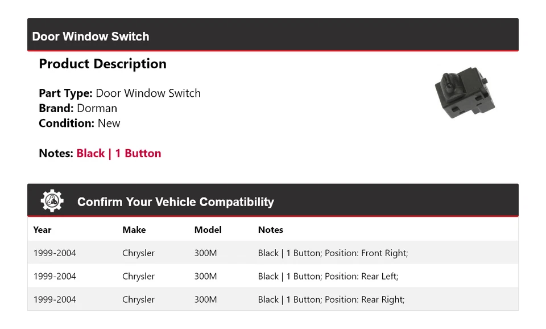Click Chrysler in the Rear Left row

coord(138,277)
